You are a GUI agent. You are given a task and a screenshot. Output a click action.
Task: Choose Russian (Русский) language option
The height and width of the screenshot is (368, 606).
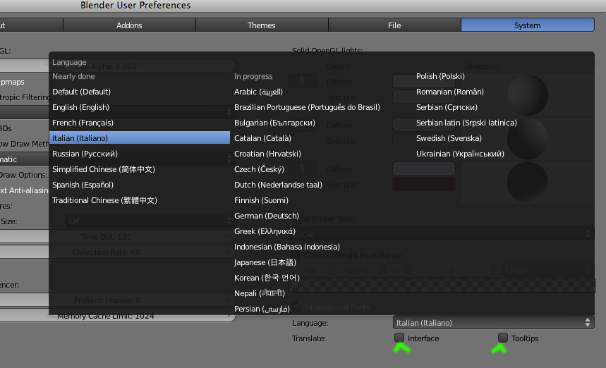(85, 154)
